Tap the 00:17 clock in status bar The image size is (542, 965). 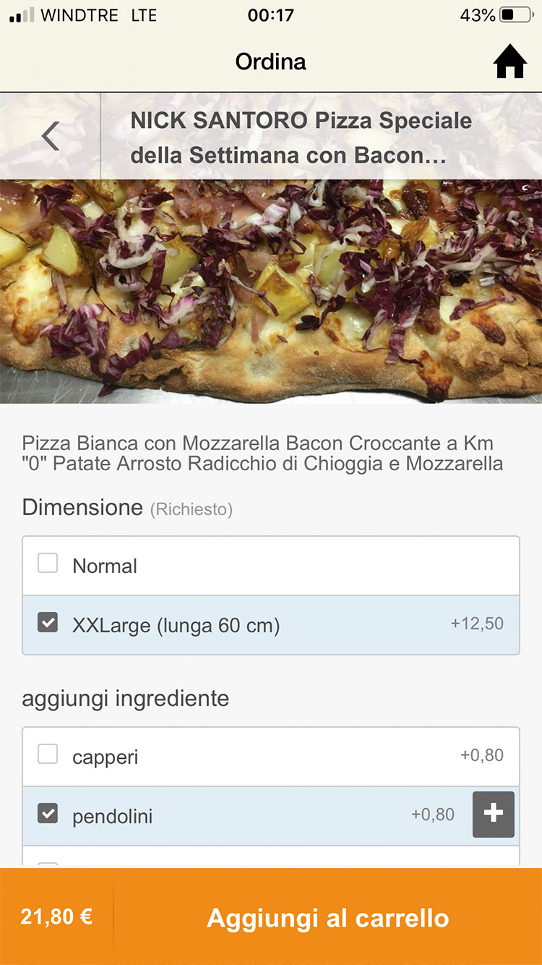270,15
